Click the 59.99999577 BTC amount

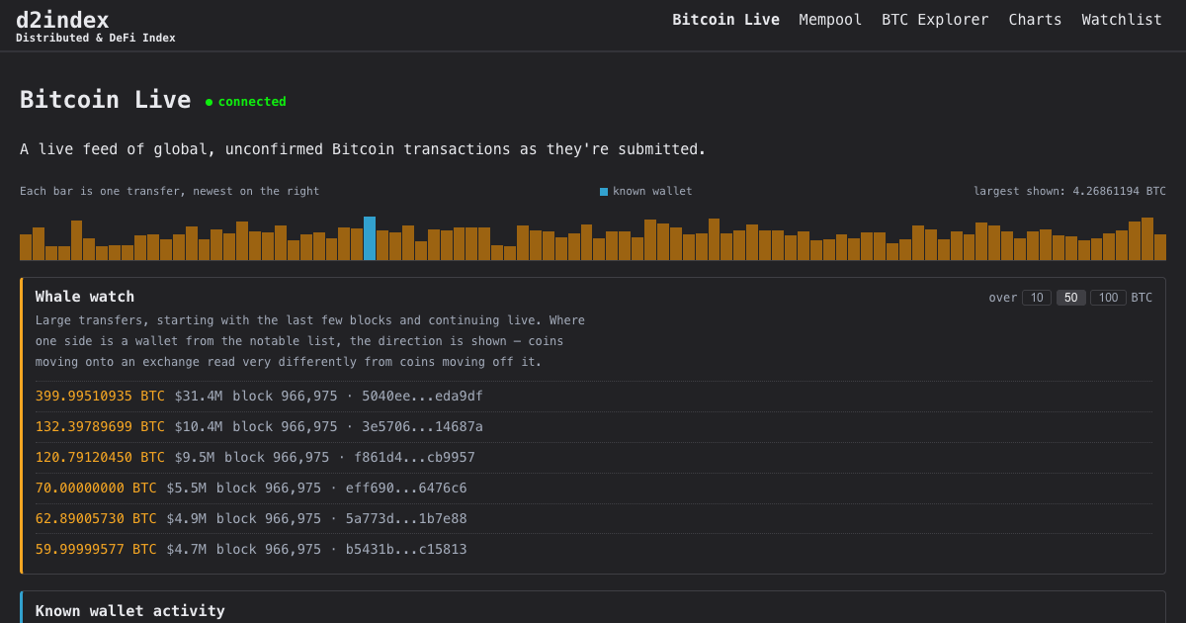tap(96, 550)
